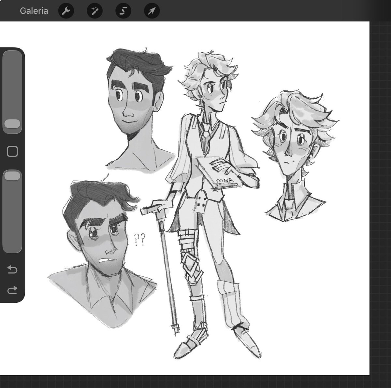
Task: Adjust the brush size slider handle
Action: pos(12,124)
